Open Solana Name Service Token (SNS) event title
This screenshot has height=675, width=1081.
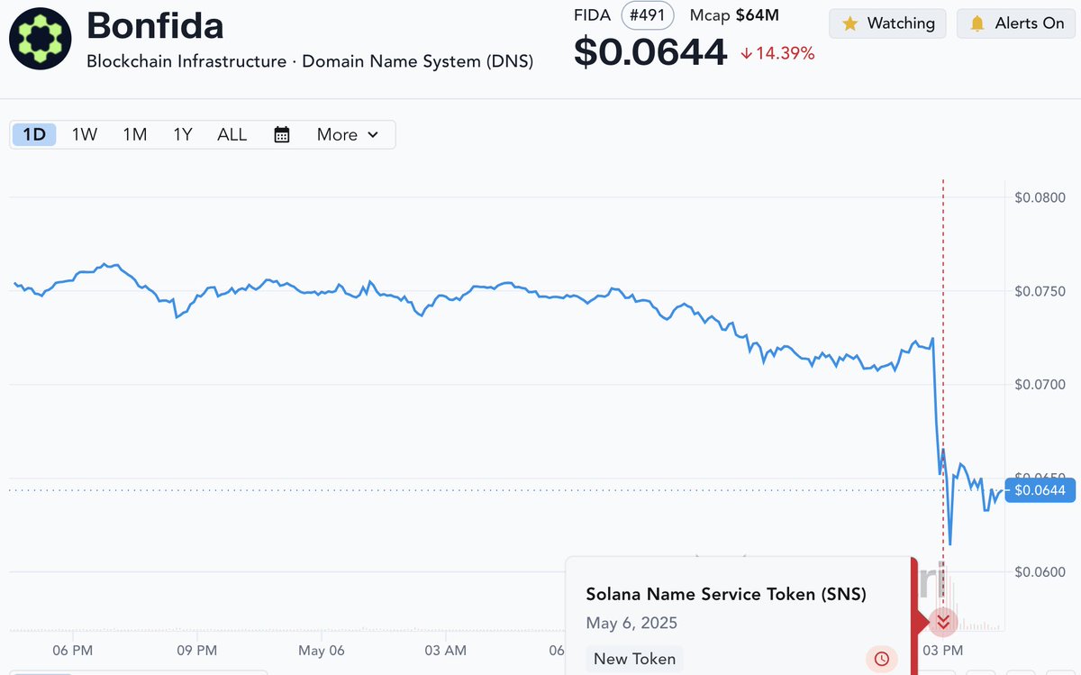726,594
